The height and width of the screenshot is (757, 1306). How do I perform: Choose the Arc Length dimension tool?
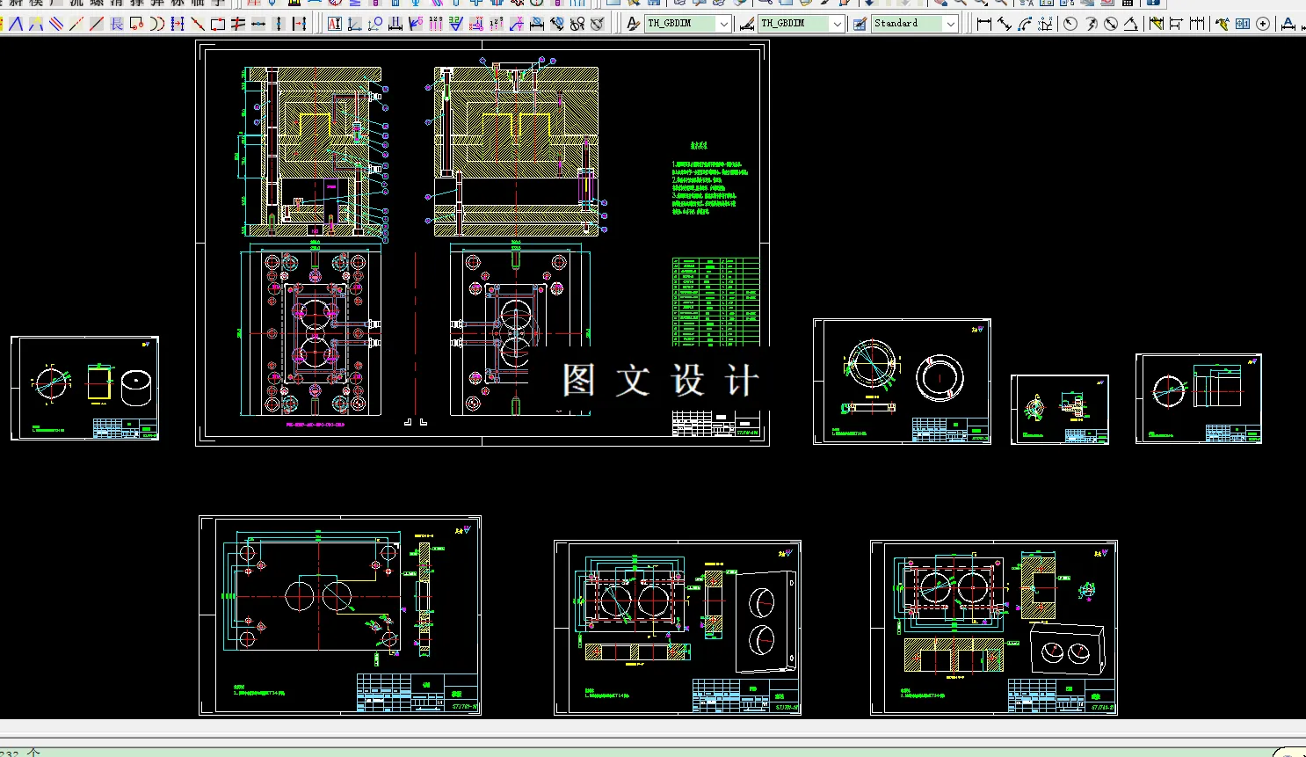1025,24
